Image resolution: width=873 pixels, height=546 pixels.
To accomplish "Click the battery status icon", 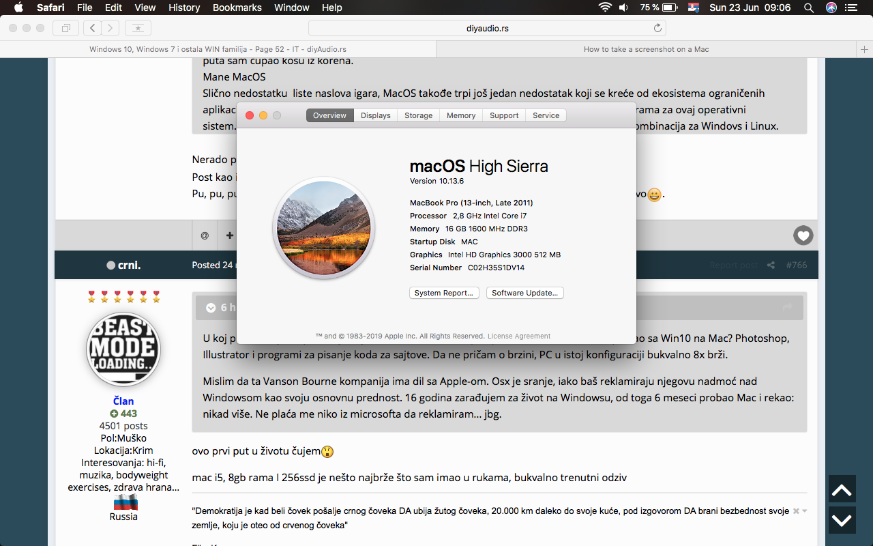I will click(x=669, y=8).
